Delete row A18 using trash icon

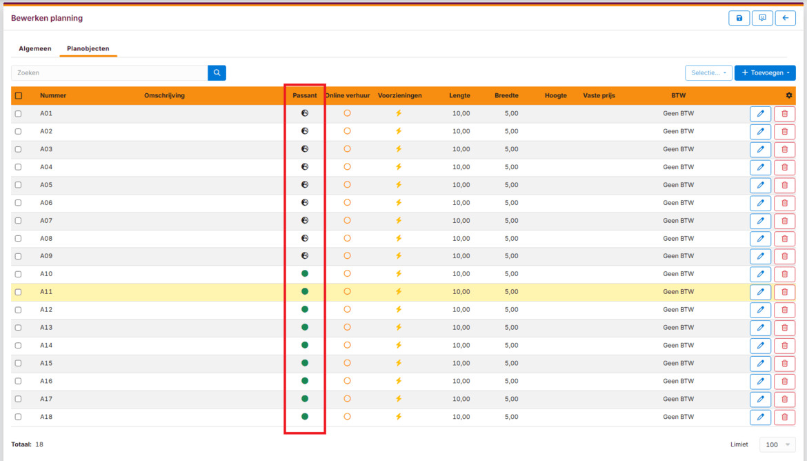[x=784, y=417]
